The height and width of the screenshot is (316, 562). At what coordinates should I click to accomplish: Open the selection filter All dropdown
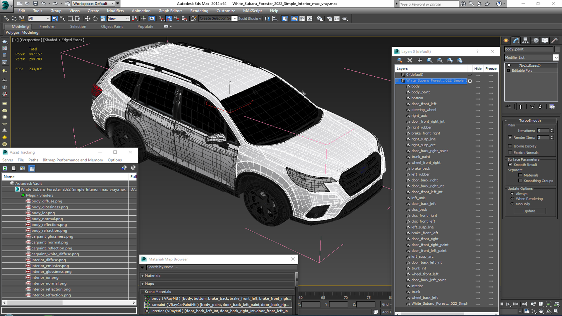coord(48,18)
